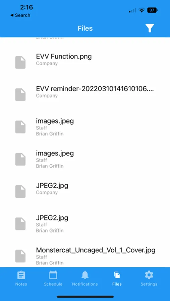The width and height of the screenshot is (170, 301).
Task: Open the filter funnel icon
Action: click(x=150, y=28)
